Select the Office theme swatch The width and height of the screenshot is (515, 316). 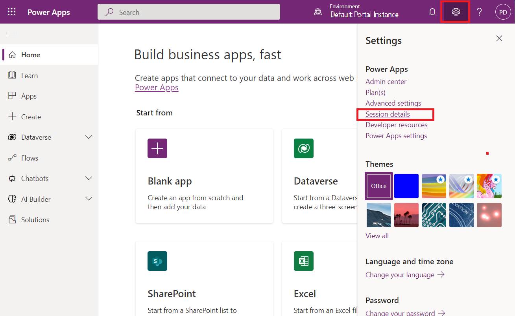click(x=379, y=186)
